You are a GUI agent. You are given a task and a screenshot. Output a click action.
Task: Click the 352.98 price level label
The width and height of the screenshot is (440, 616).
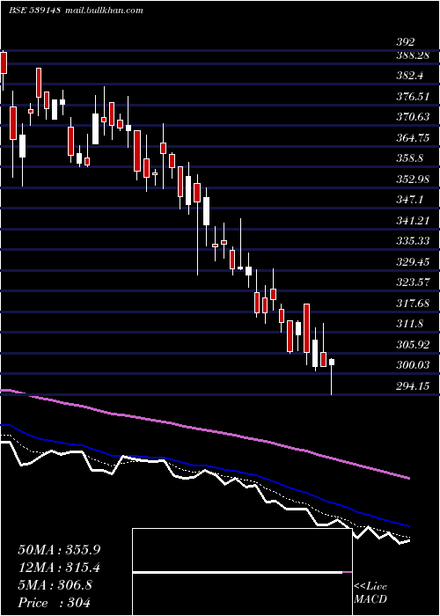413,180
